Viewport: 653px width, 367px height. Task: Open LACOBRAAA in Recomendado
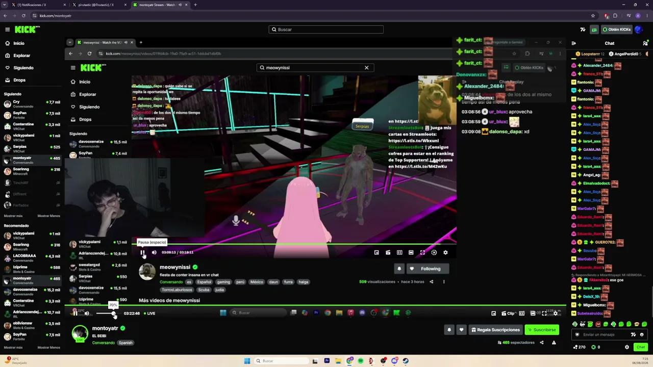(x=31, y=258)
